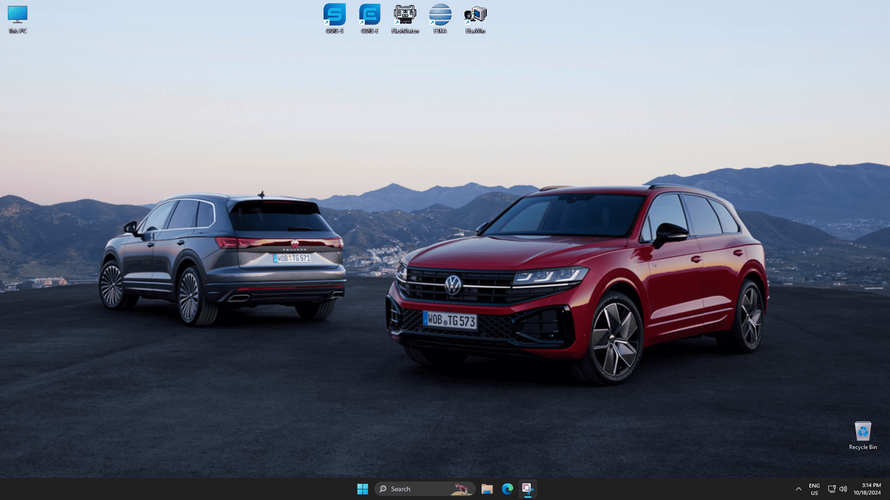Click the search magnifier icon

383,489
